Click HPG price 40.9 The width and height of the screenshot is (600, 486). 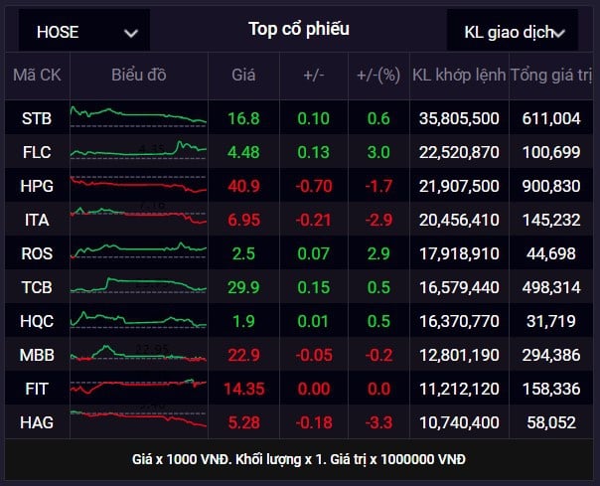[x=243, y=186]
